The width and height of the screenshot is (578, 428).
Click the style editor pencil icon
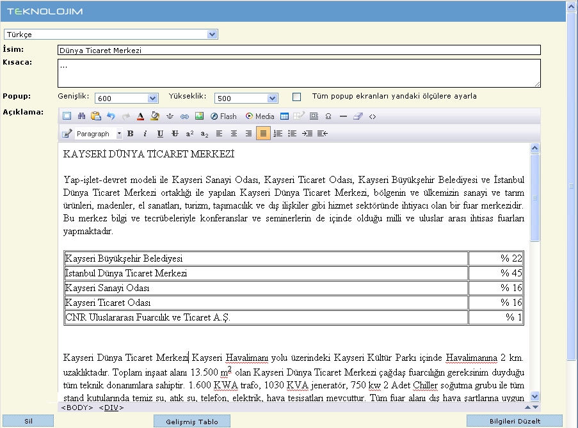pos(67,133)
